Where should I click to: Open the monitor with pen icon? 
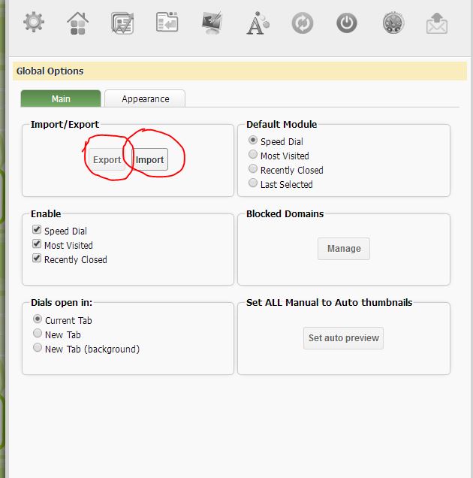point(212,23)
